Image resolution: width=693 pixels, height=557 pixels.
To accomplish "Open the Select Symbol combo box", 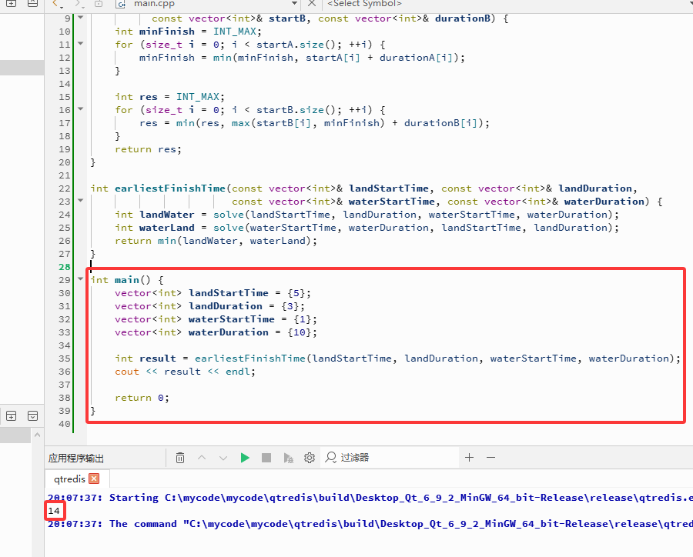I will tap(508, 4).
